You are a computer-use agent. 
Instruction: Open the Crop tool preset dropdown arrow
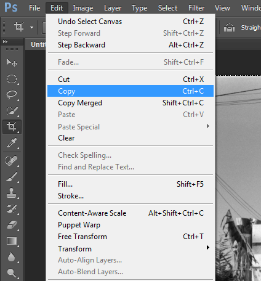point(31,27)
